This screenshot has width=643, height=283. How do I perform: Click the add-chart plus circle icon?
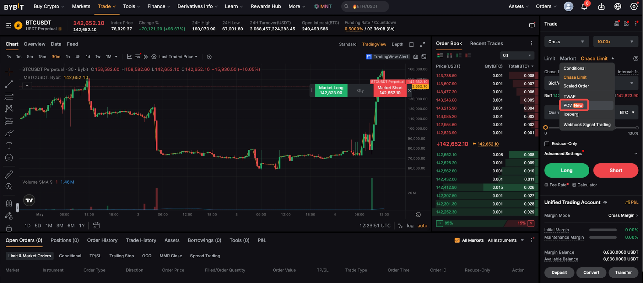[209, 57]
